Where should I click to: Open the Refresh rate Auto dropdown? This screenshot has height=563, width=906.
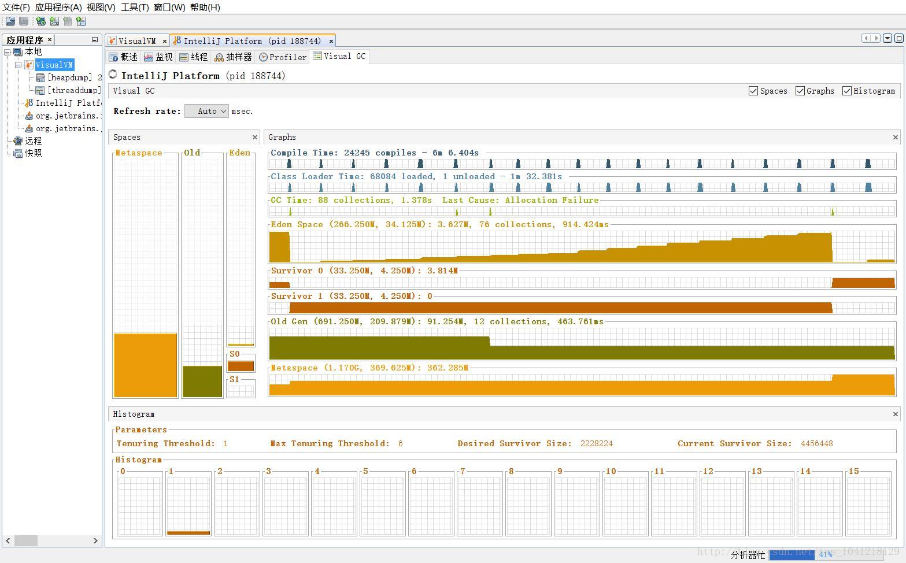tap(206, 111)
